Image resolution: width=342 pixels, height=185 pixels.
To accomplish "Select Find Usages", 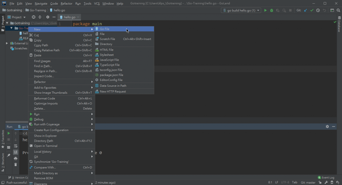I will point(61,61).
